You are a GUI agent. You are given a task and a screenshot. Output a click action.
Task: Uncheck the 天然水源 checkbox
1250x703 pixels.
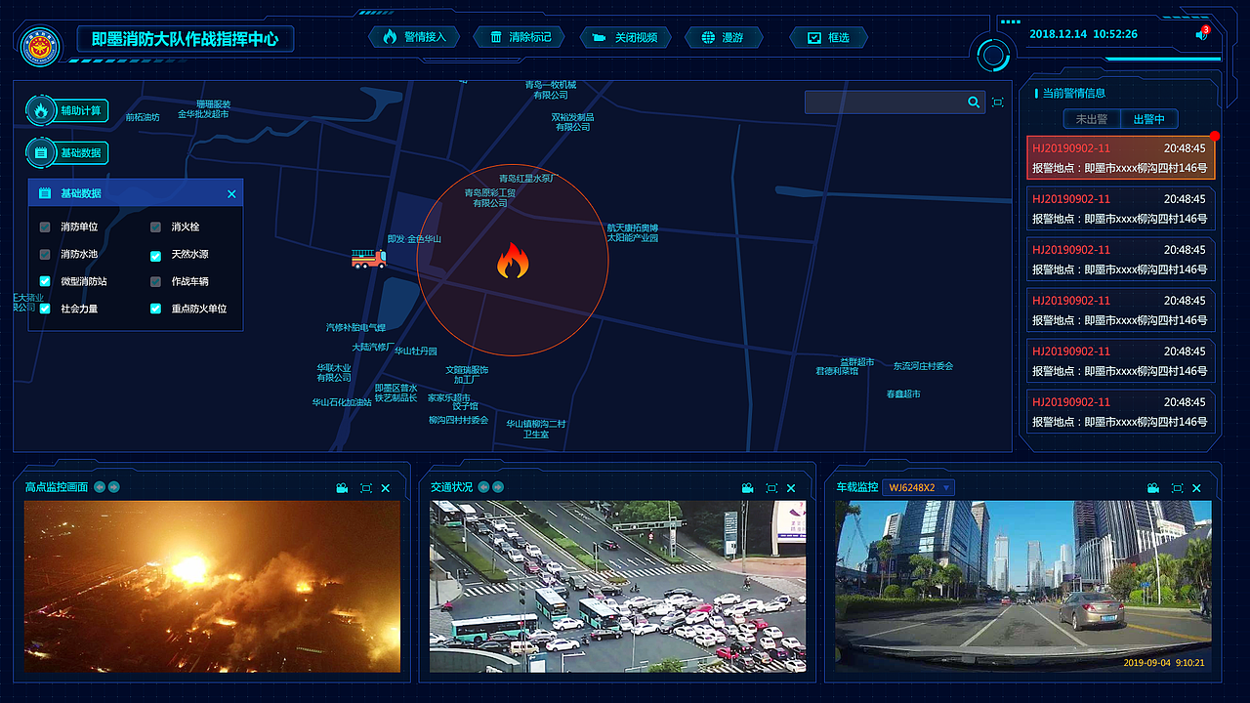(155, 256)
